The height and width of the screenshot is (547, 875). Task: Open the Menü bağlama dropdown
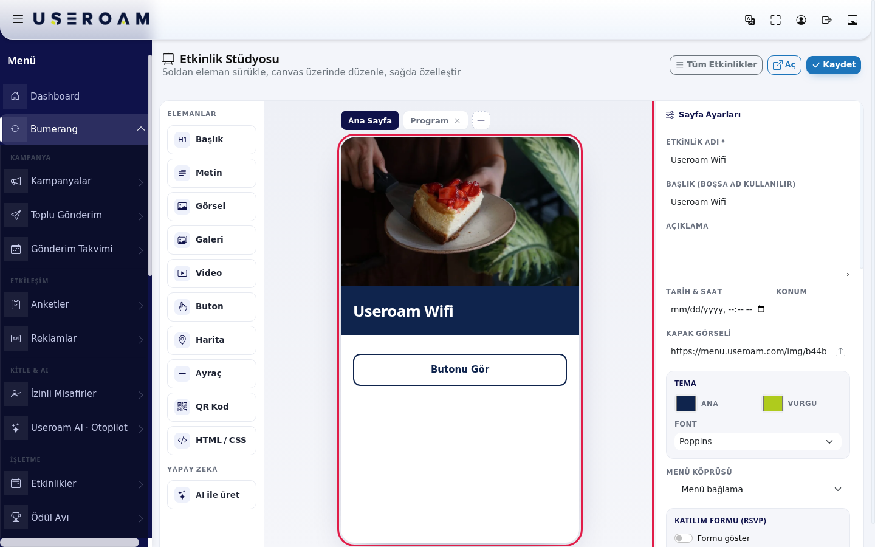coord(758,489)
